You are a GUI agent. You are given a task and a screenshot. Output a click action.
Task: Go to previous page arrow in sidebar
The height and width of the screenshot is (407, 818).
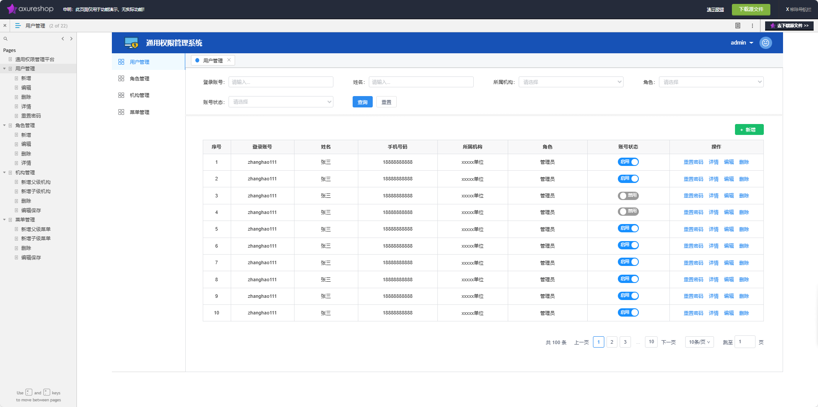[x=63, y=39]
